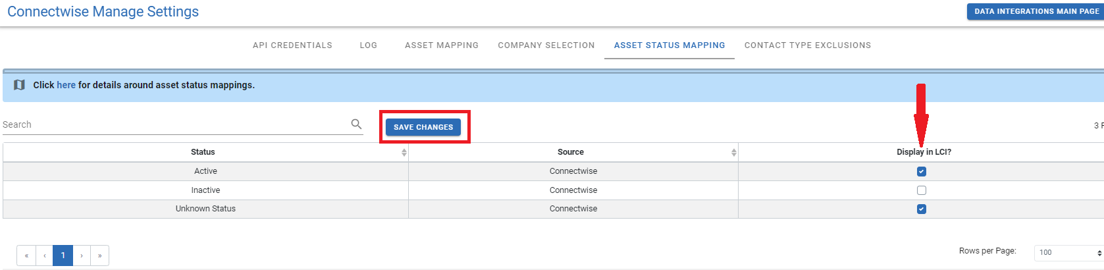Sort by Source column arrows
This screenshot has height=270, width=1104.
coord(734,152)
